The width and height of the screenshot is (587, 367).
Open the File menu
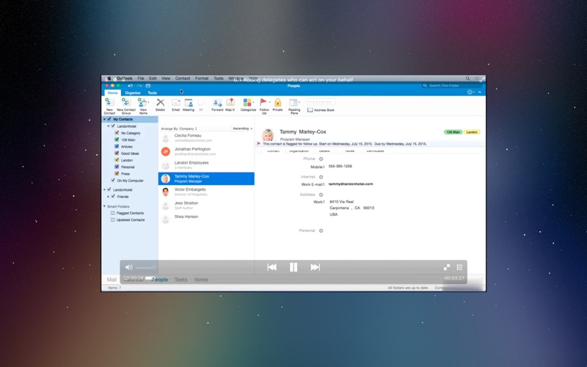point(141,79)
